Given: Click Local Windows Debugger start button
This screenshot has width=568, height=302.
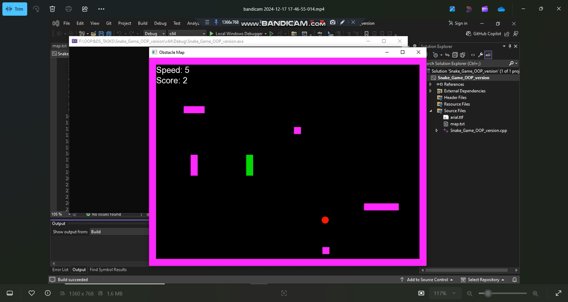Looking at the screenshot, I should (236, 33).
